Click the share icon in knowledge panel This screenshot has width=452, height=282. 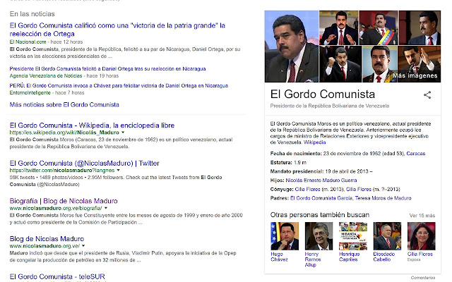(427, 95)
